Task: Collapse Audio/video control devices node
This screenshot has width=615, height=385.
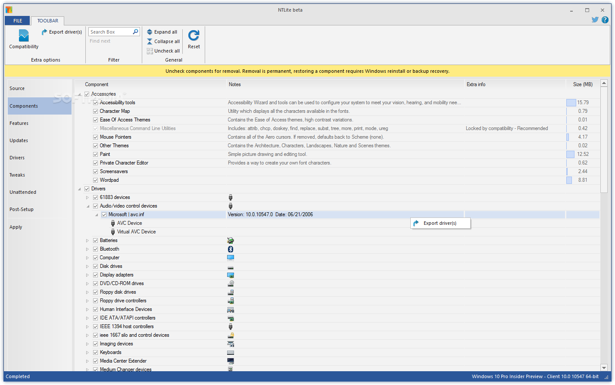Action: tap(88, 206)
